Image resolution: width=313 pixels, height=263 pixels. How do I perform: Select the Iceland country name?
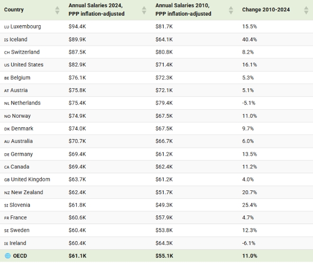tap(18, 39)
